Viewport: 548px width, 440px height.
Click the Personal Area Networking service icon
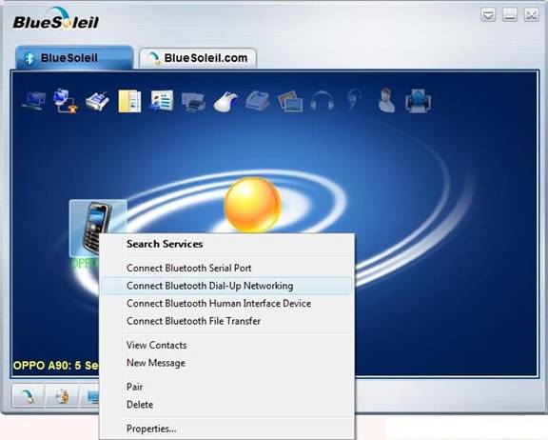(x=33, y=101)
